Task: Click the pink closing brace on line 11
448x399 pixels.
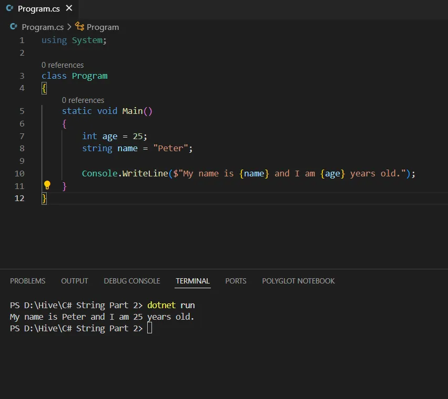Action: [64, 186]
